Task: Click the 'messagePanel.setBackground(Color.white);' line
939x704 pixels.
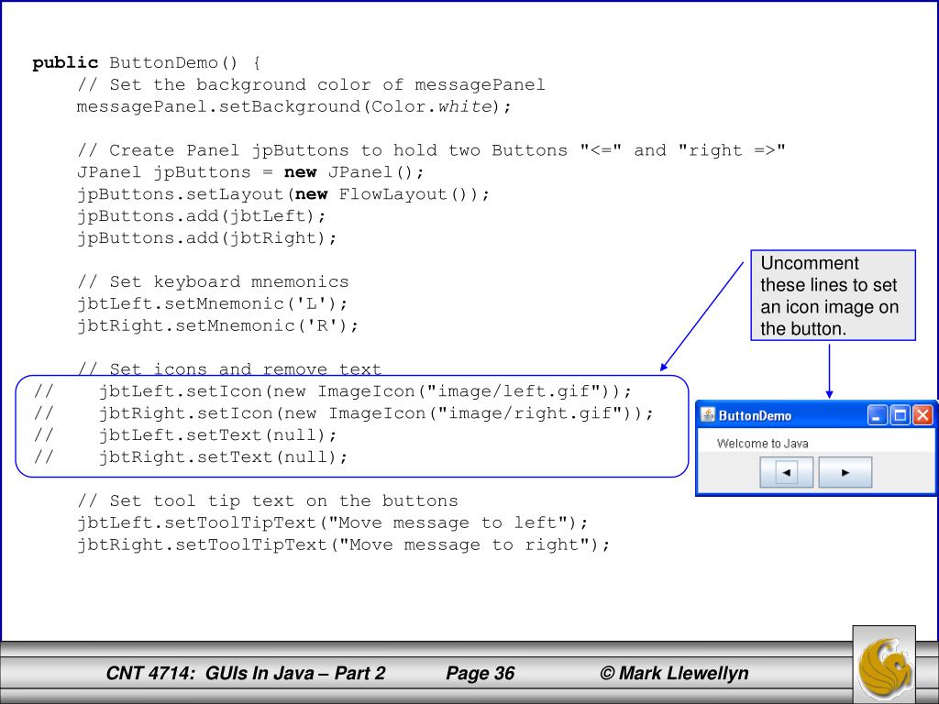Action: [x=294, y=106]
